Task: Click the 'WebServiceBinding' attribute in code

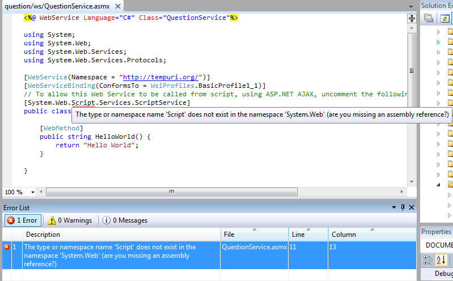Action: coord(61,86)
